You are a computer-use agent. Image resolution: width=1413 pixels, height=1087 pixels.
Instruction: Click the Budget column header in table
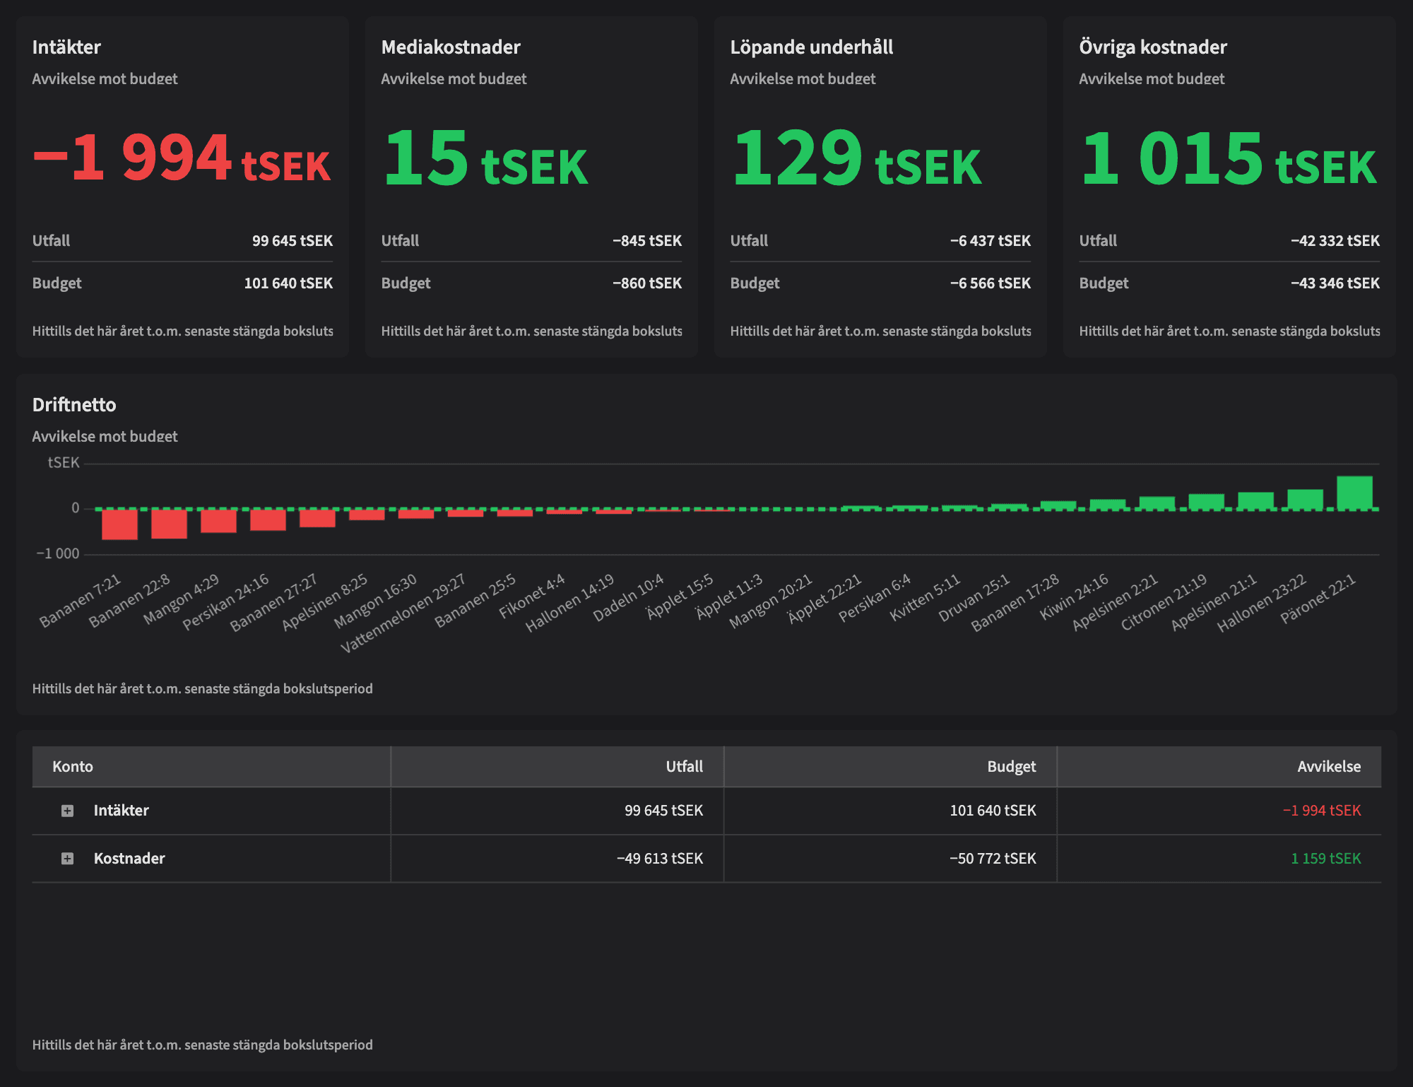(1011, 767)
